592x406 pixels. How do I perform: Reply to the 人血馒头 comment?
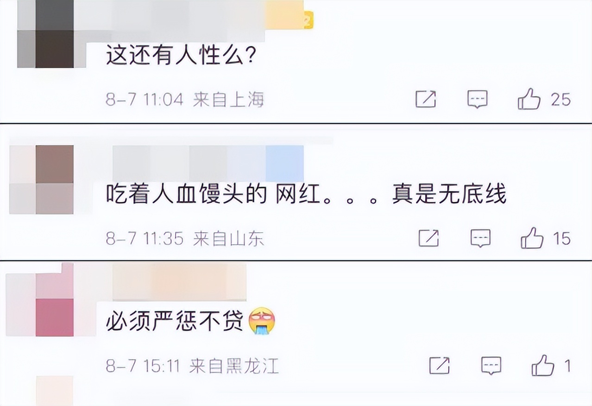click(x=480, y=238)
